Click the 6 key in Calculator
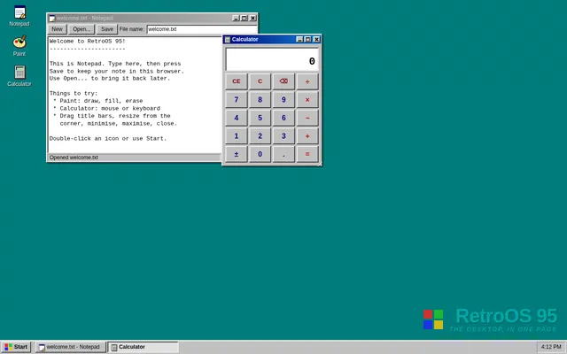This screenshot has height=354, width=567. [283, 118]
